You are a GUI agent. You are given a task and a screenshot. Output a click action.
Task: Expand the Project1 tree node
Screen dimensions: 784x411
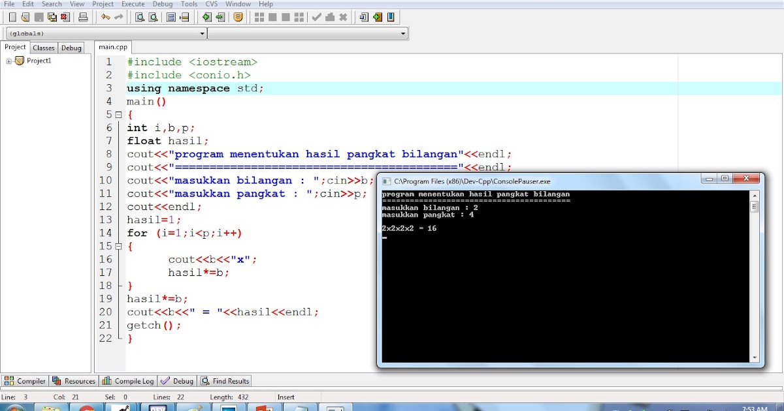tap(7, 60)
